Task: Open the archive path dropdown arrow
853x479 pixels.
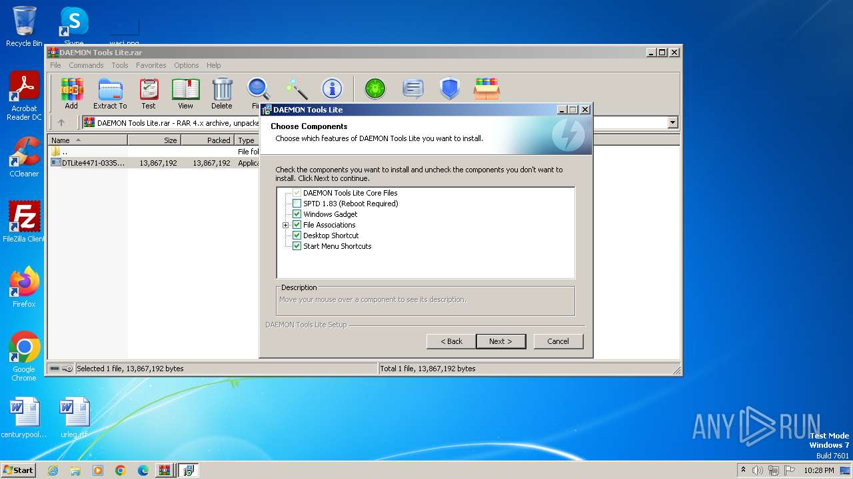Action: click(672, 122)
